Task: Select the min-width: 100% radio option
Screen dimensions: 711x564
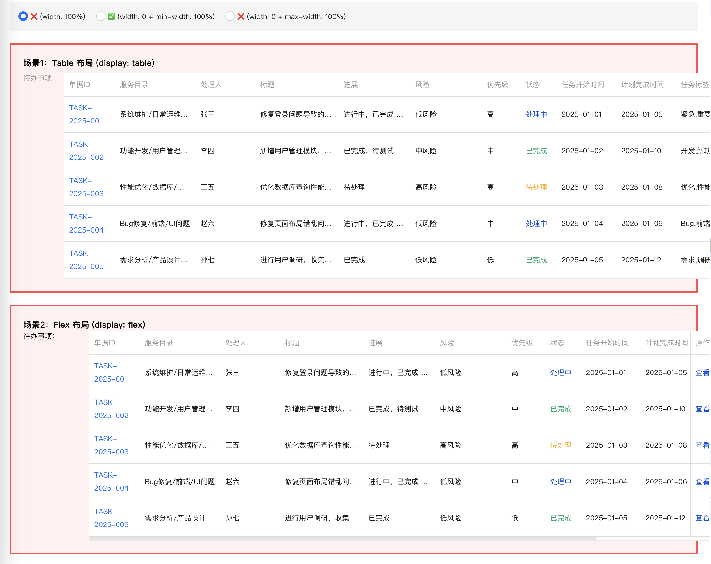Action: click(101, 16)
